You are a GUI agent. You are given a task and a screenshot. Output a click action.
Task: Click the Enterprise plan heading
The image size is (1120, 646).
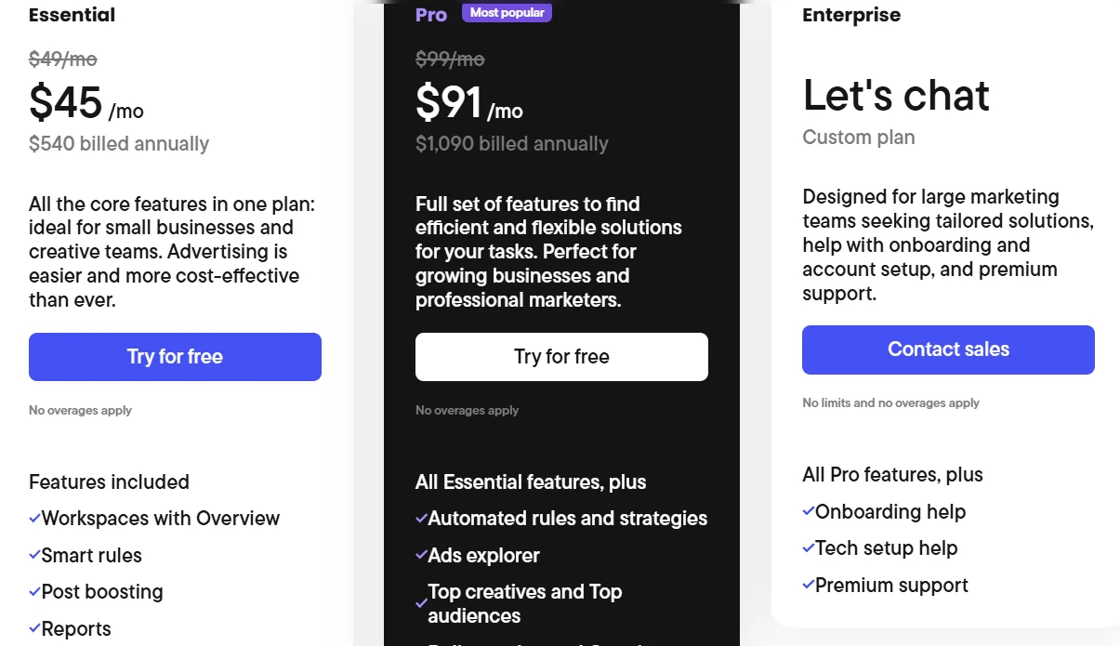pos(851,15)
